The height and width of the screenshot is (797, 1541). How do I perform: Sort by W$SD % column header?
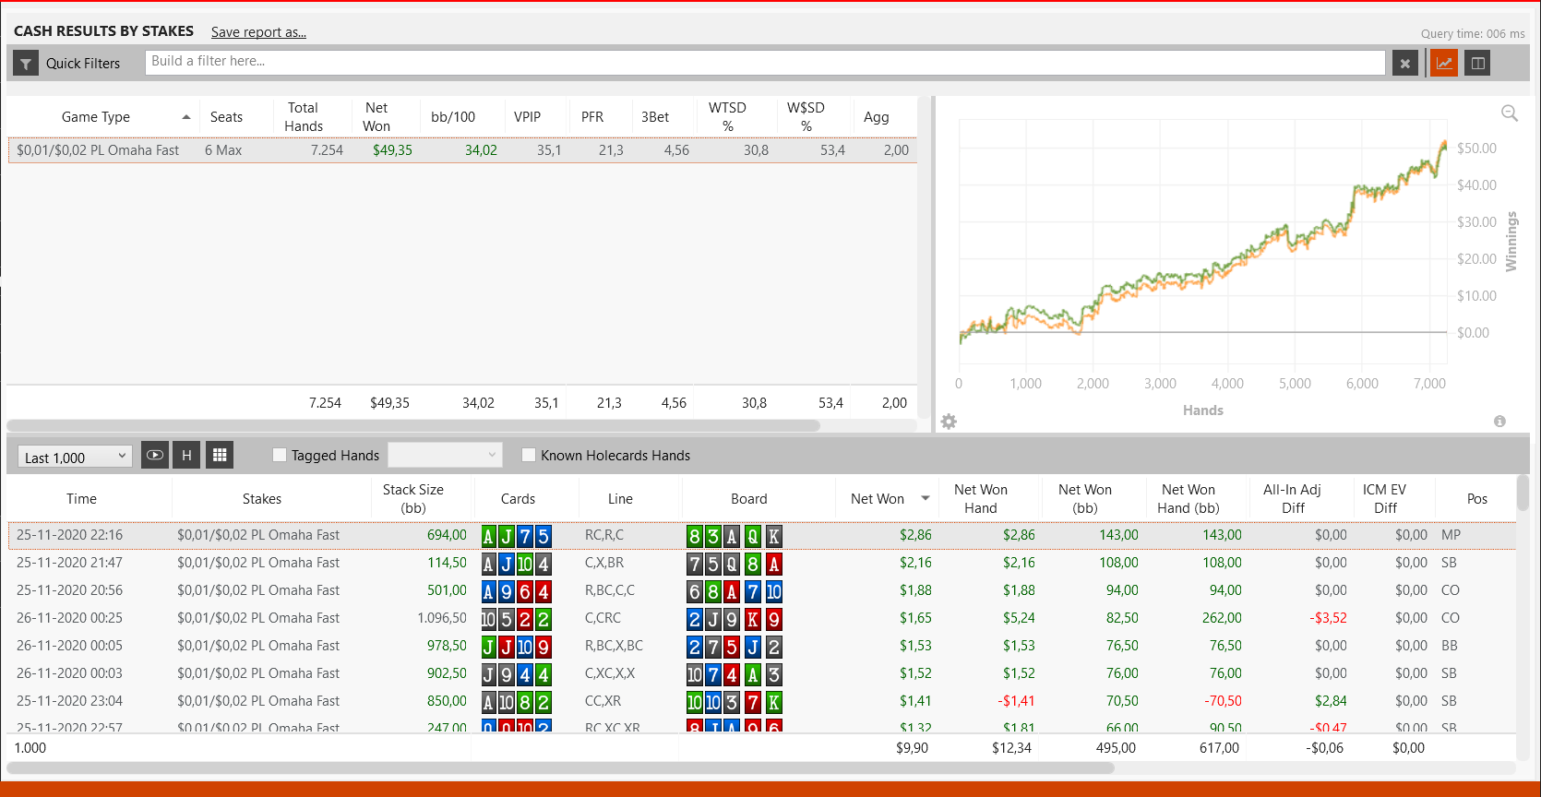coord(806,117)
